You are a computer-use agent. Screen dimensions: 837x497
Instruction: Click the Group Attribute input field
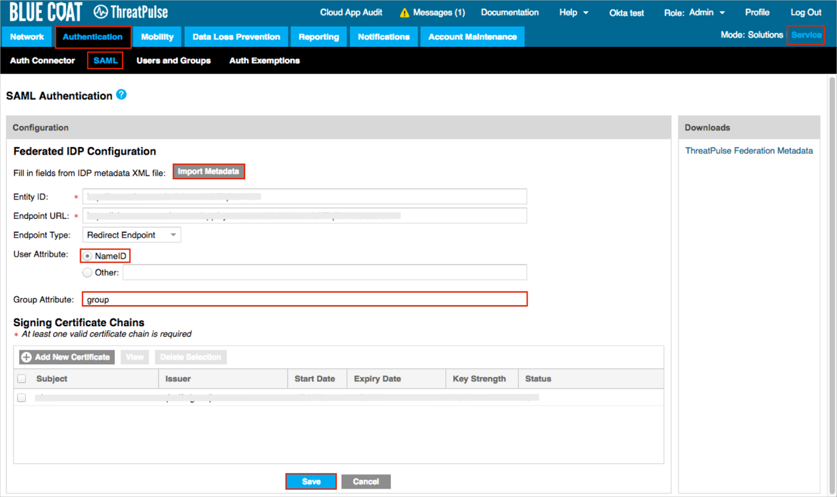(x=305, y=299)
